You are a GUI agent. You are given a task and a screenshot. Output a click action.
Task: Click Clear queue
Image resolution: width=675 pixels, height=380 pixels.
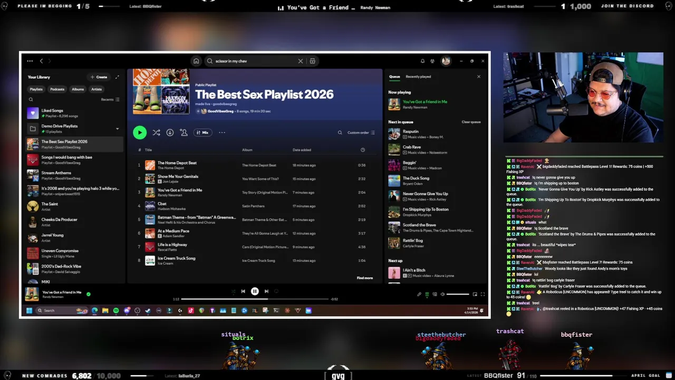471,122
